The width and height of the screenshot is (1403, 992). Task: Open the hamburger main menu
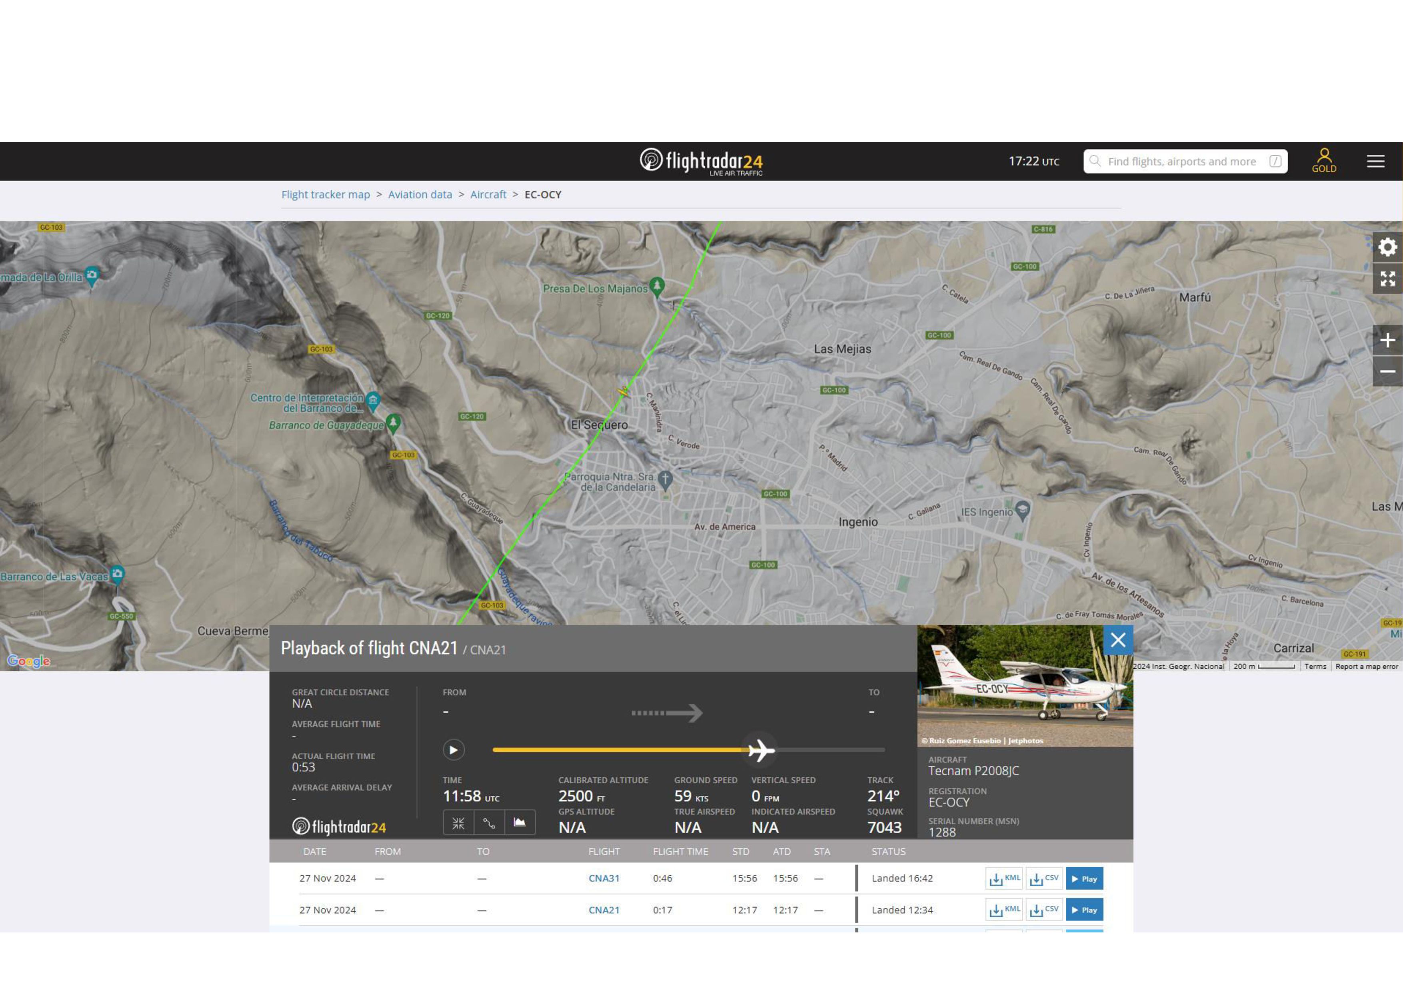coord(1375,161)
